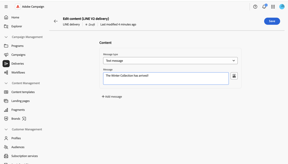
Task: Click into the Message text area
Action: (x=166, y=78)
